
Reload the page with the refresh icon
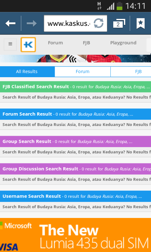98,23
